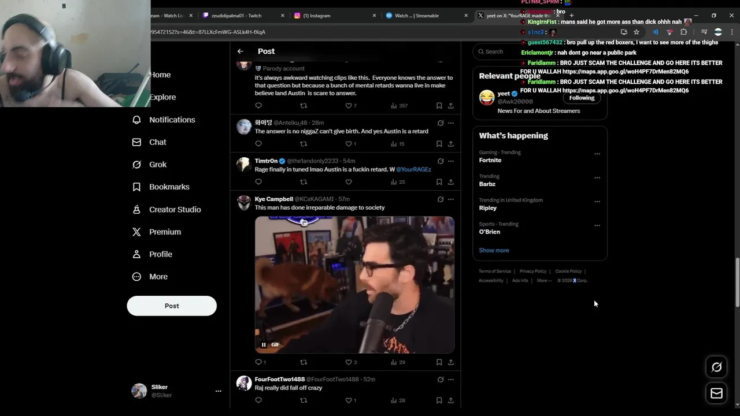Click the white Post button

172,306
